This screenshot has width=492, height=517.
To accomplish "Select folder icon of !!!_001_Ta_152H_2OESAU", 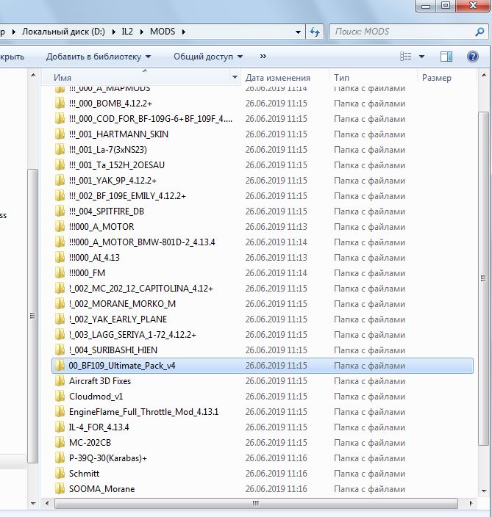I will (x=60, y=165).
